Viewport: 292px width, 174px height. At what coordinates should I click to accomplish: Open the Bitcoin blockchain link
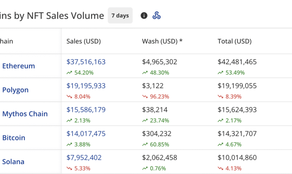tap(14, 138)
